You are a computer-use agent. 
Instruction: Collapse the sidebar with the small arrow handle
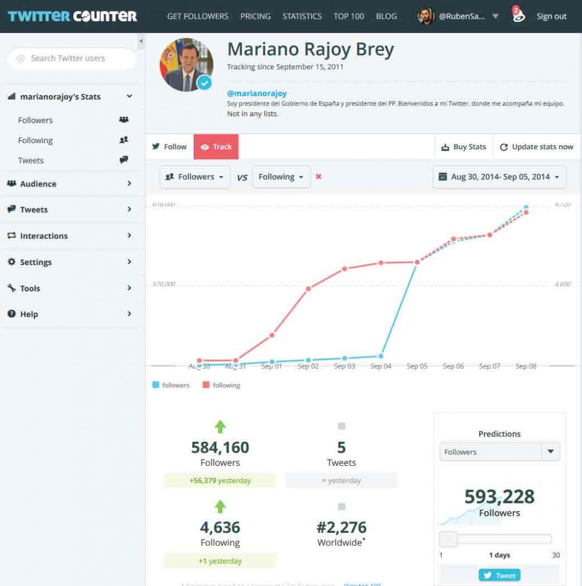click(141, 41)
